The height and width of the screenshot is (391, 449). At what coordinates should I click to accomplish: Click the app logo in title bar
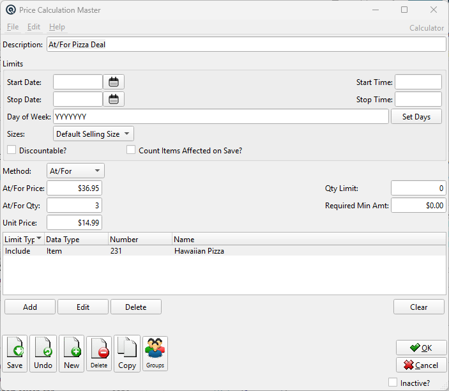pyautogui.click(x=11, y=10)
